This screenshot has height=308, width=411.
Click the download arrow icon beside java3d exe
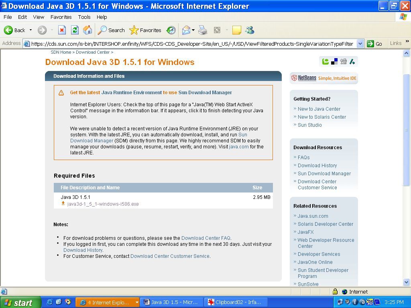click(63, 203)
